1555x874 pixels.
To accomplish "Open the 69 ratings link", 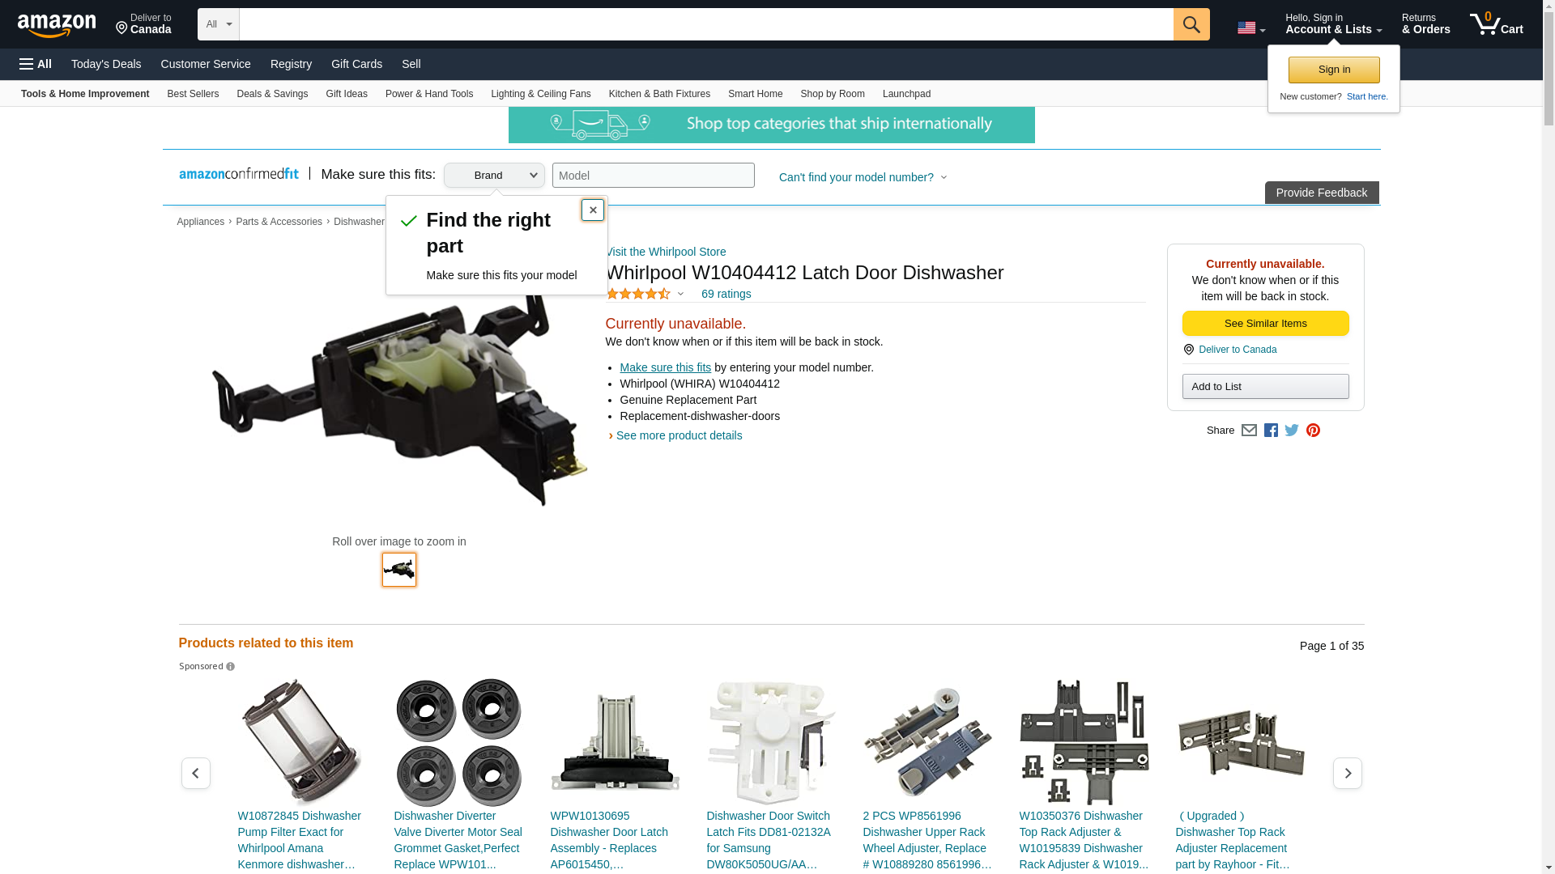I will [726, 294].
